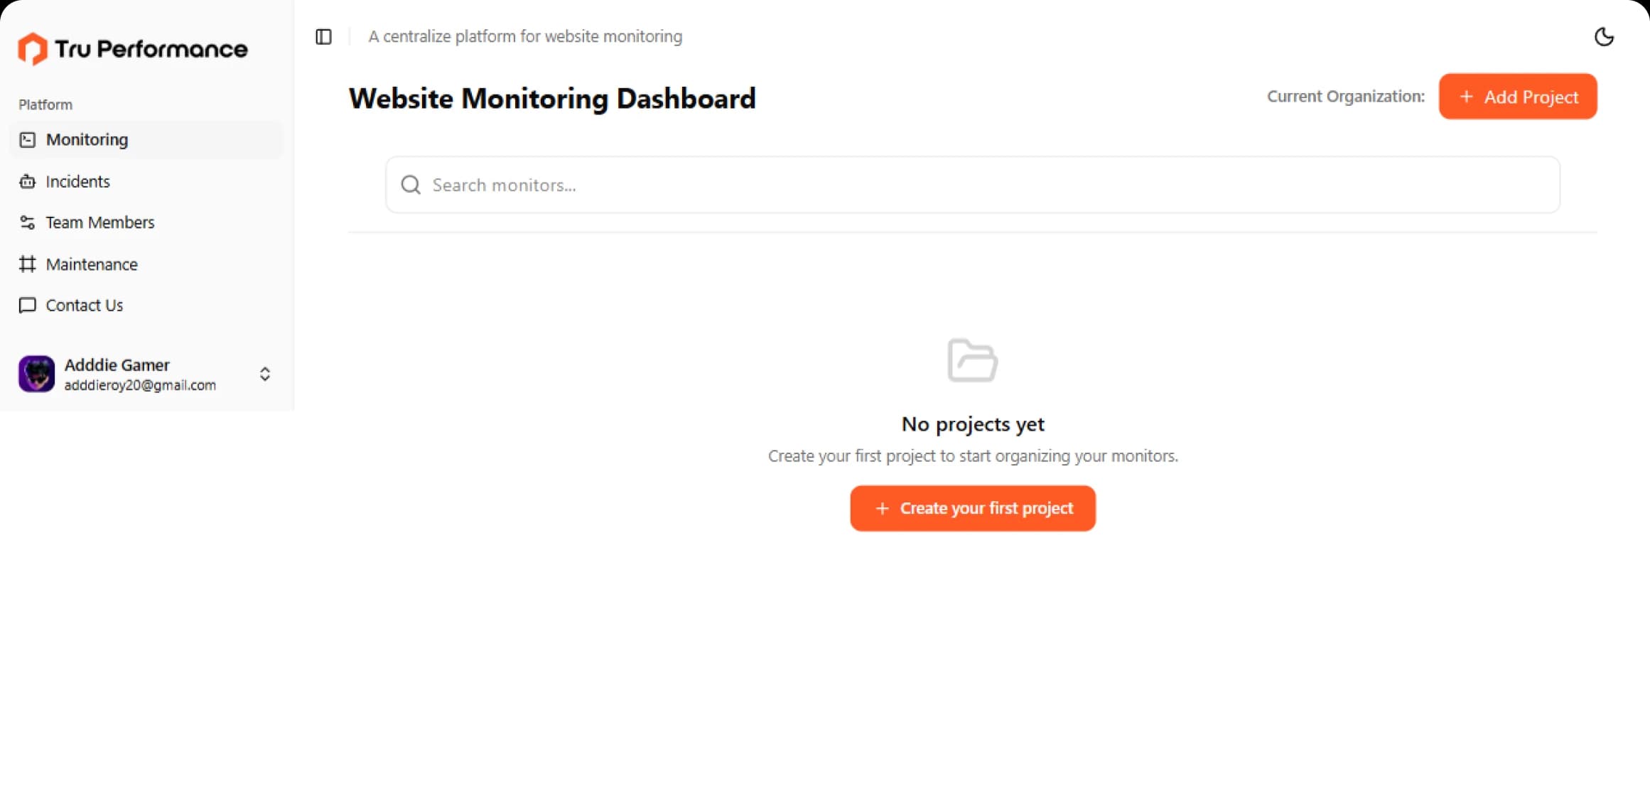Collapse the sidebar using the panel icon
Image resolution: width=1650 pixels, height=786 pixels.
tap(323, 37)
